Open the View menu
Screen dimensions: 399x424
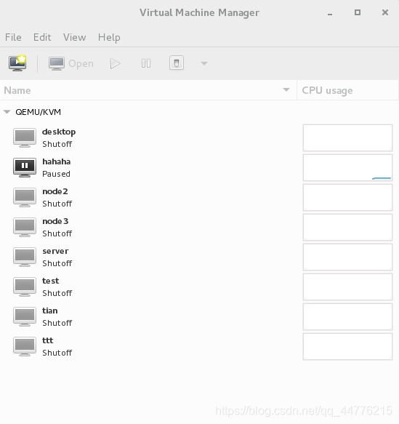[x=75, y=37]
